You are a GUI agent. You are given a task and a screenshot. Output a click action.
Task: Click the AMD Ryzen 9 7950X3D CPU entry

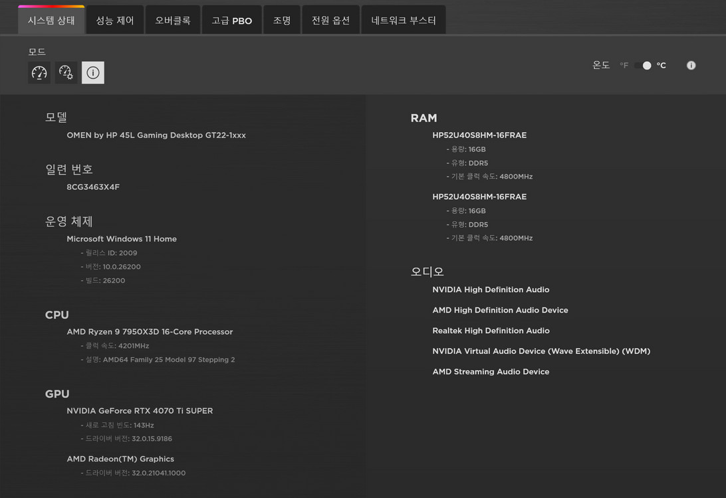click(150, 331)
